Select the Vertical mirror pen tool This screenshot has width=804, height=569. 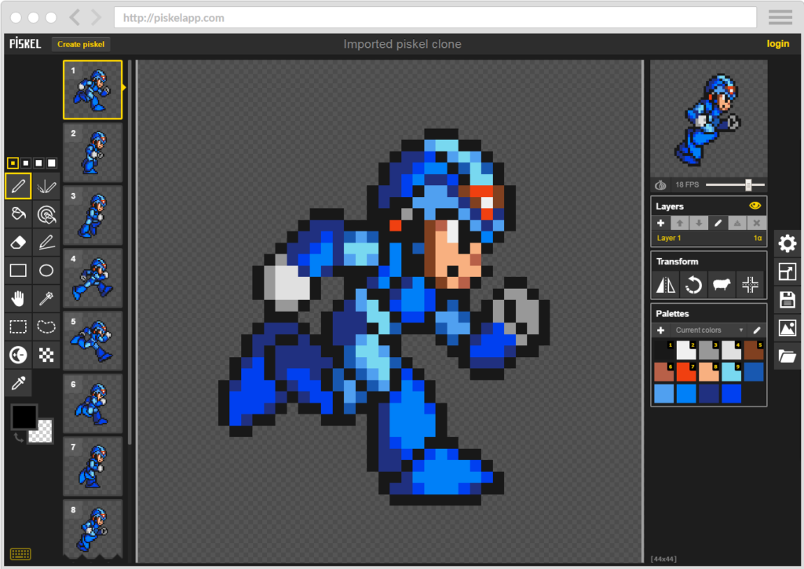click(x=46, y=186)
